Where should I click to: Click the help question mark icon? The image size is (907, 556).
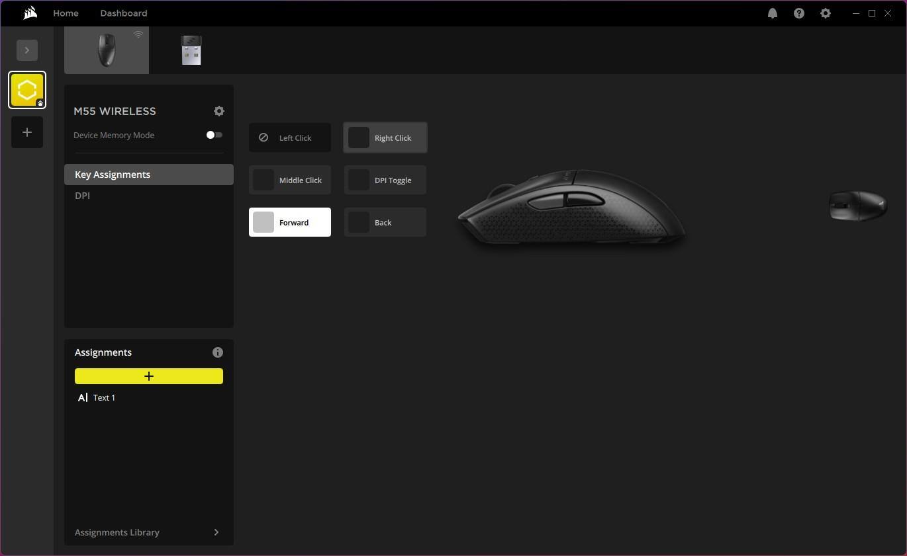(798, 13)
